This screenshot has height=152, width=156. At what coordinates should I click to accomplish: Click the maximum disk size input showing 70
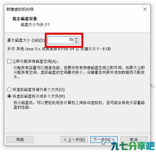(x=61, y=40)
